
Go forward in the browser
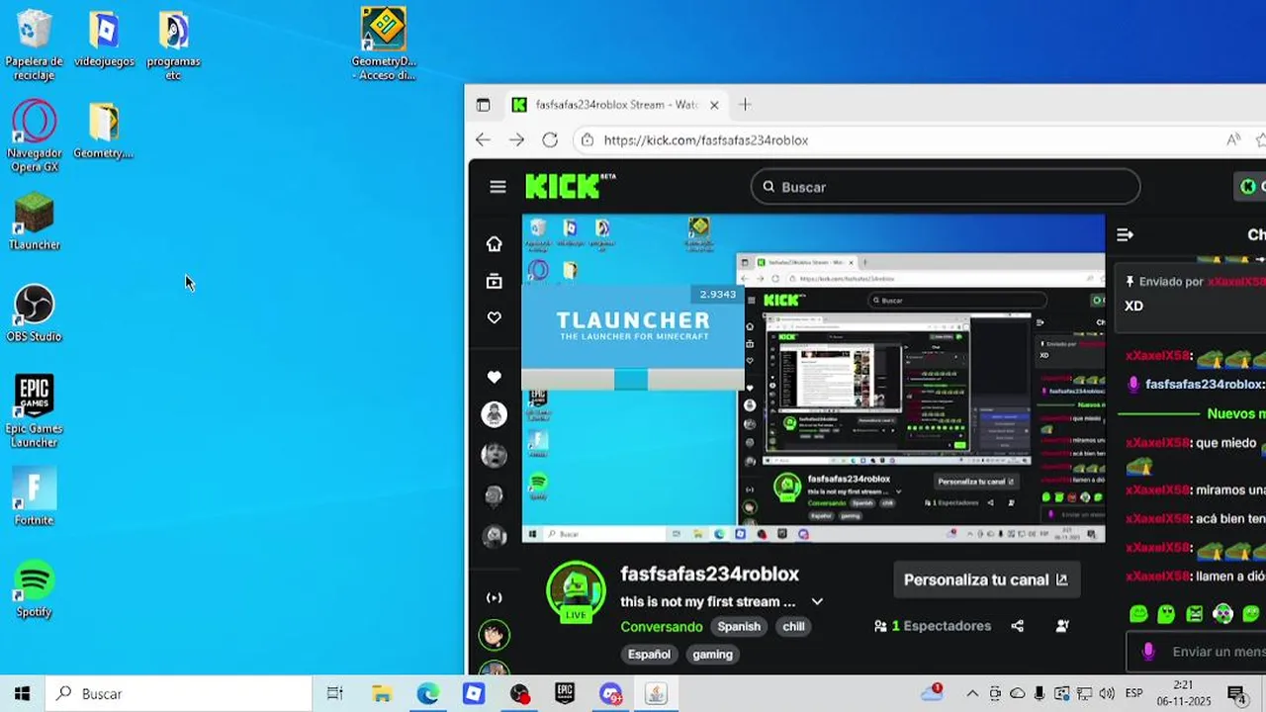pyautogui.click(x=516, y=140)
